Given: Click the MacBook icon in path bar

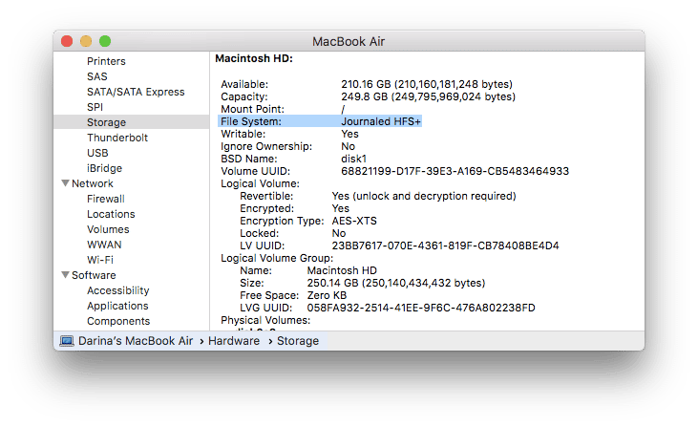Looking at the screenshot, I should [67, 341].
